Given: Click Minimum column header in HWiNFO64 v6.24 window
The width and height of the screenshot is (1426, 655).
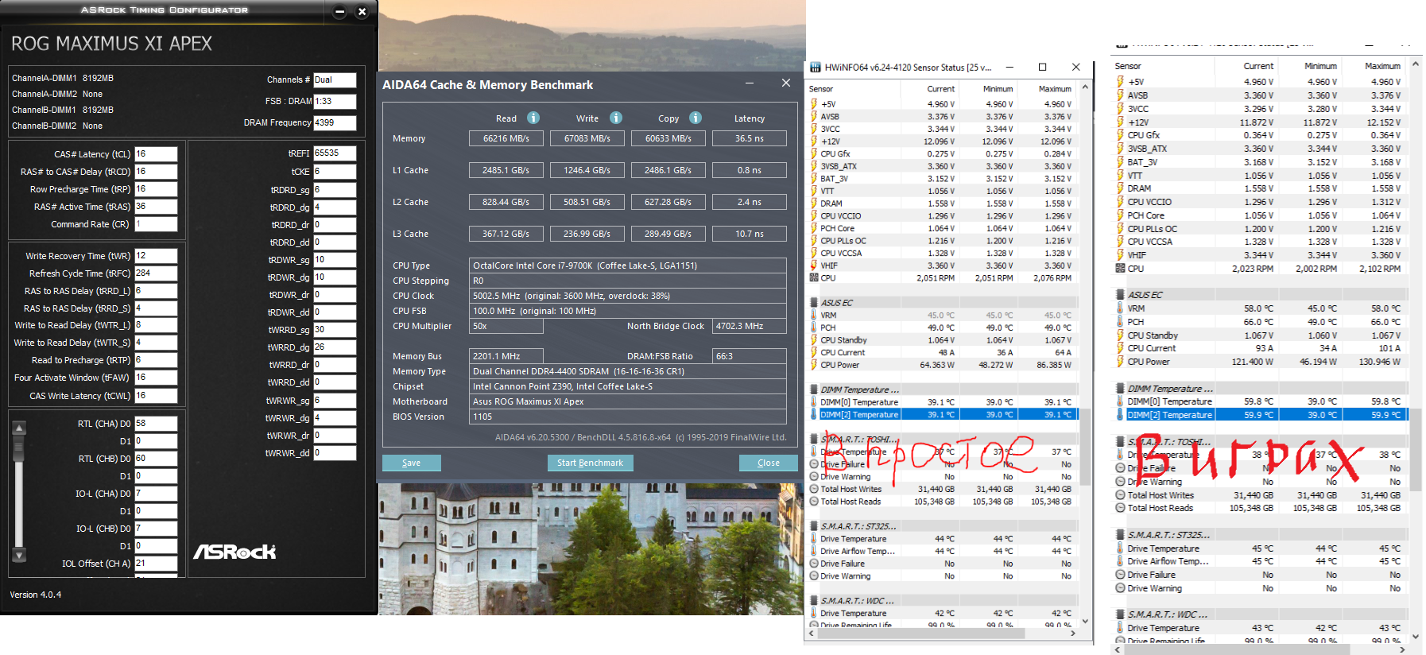Looking at the screenshot, I should point(998,89).
